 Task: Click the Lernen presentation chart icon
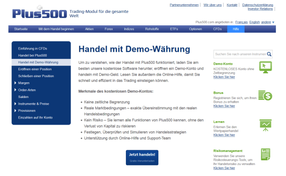tap(266, 125)
